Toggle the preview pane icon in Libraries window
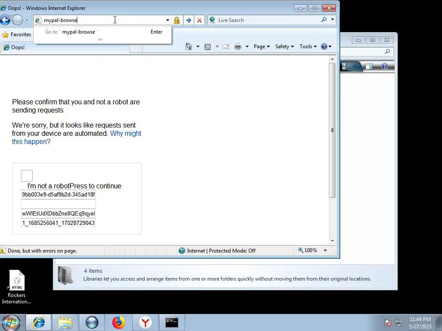This screenshot has width=442, height=331. [x=369, y=66]
